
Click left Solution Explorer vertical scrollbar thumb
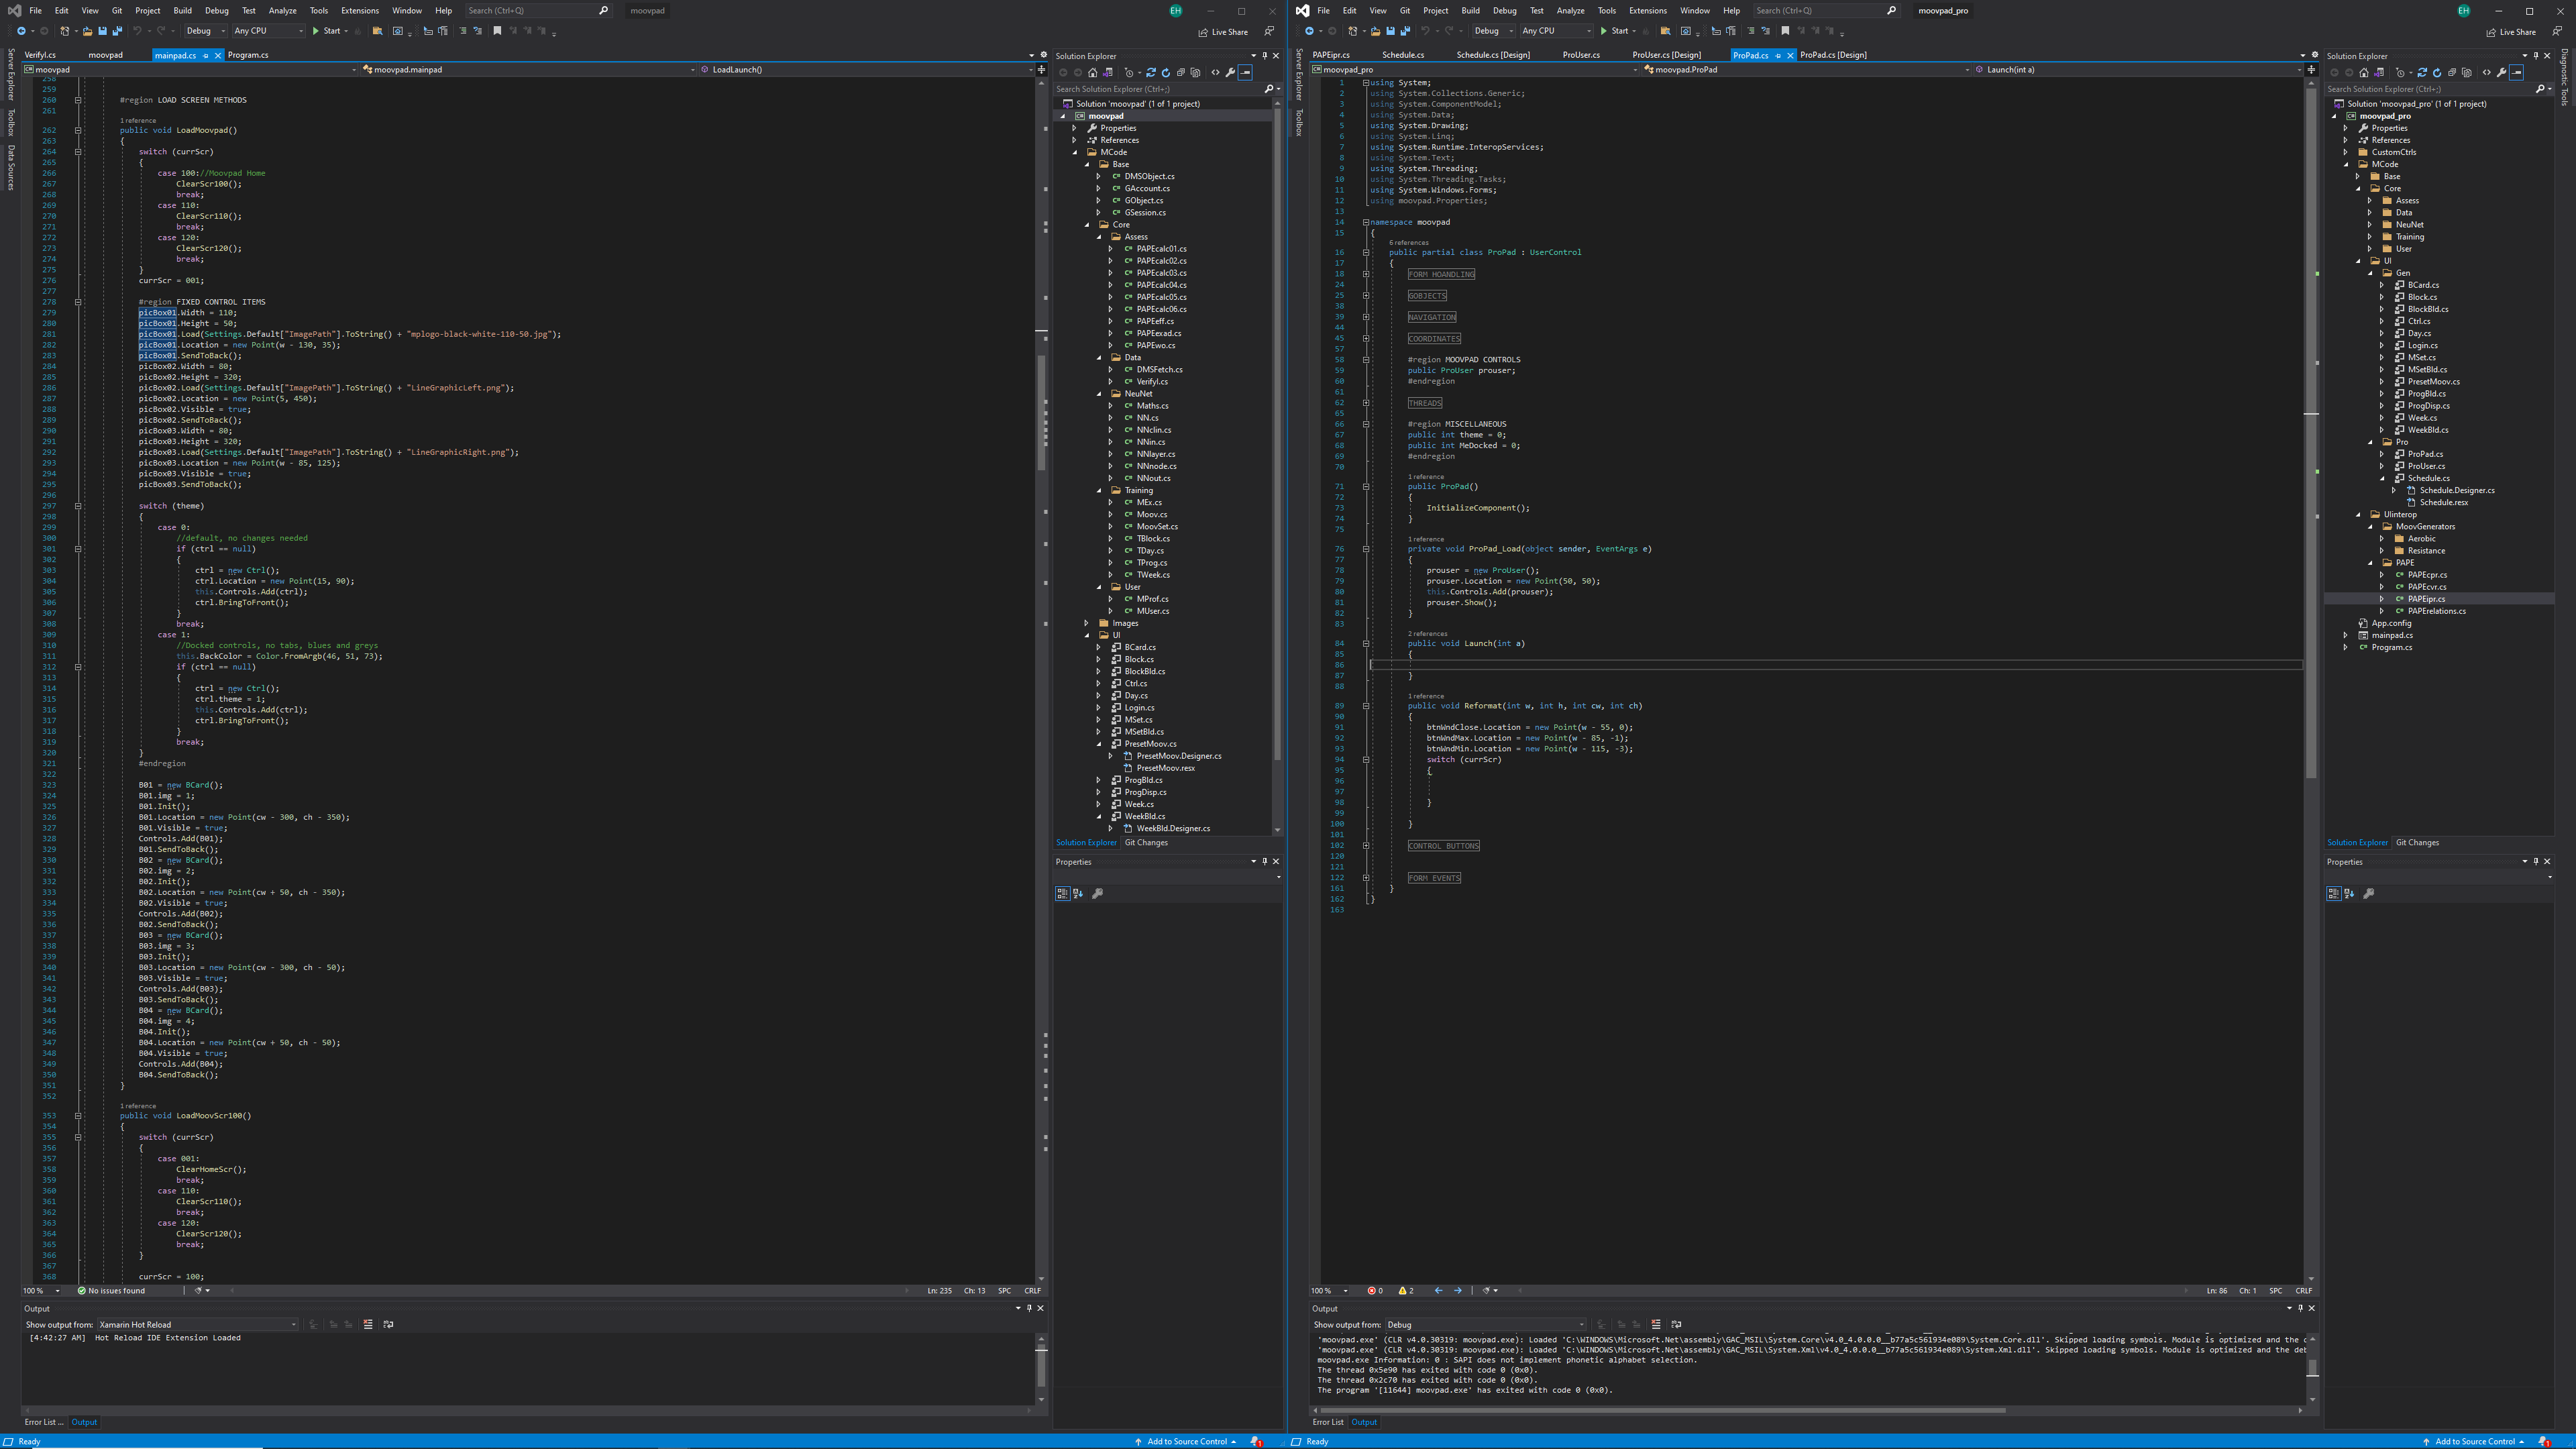coord(1278,435)
